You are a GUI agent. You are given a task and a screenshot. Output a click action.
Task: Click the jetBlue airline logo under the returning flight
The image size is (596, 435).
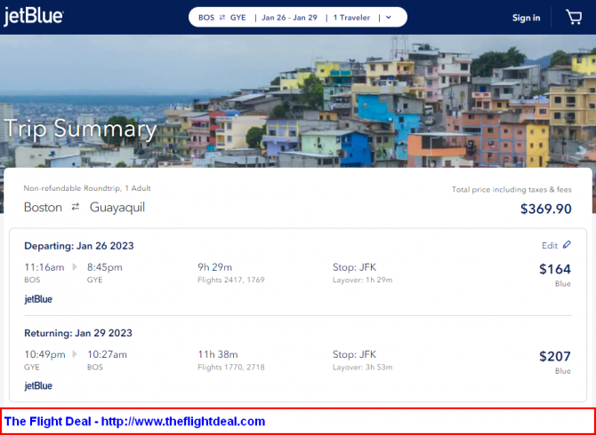coord(38,386)
